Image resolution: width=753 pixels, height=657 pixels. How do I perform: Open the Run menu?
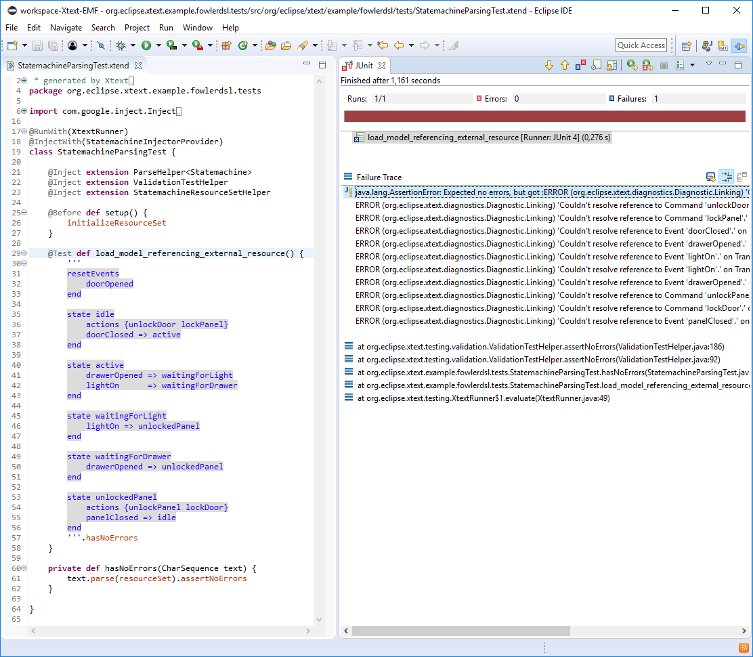pos(166,28)
